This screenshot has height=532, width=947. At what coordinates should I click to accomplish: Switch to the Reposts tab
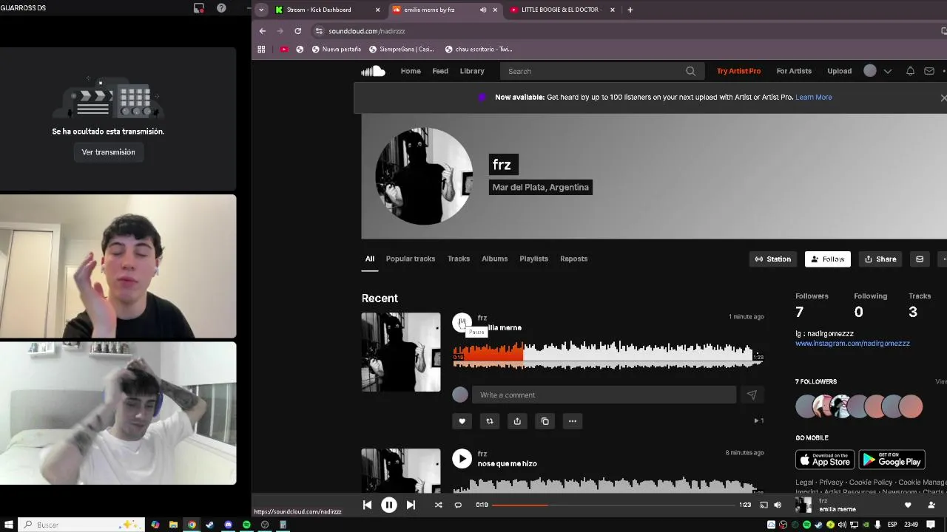coord(573,259)
